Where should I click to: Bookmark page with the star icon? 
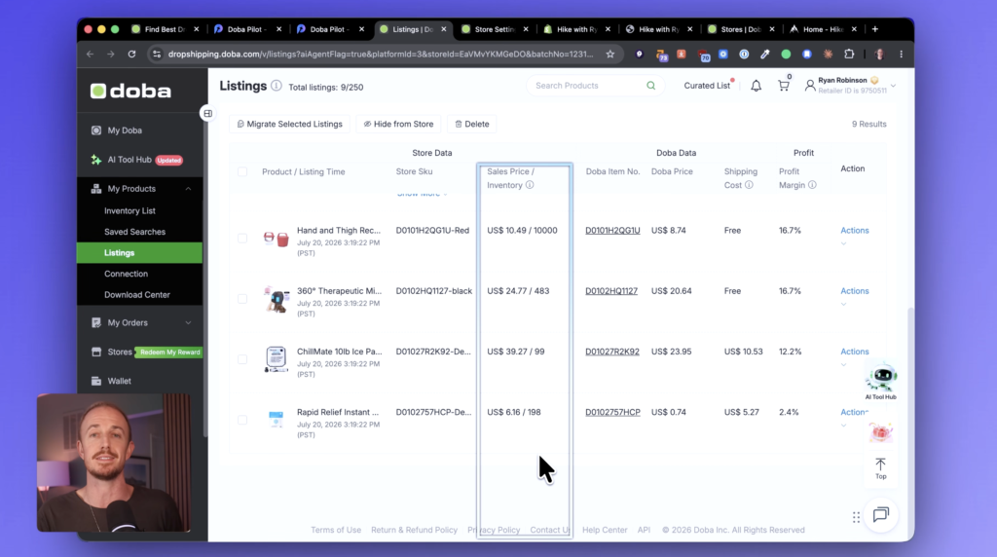pos(610,55)
